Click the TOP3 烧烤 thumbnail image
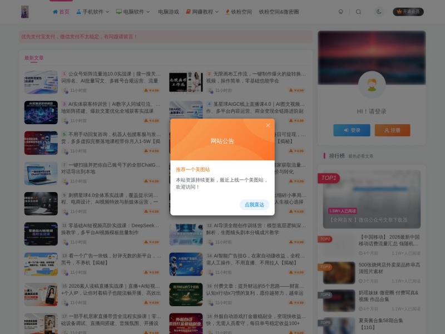 339,273
